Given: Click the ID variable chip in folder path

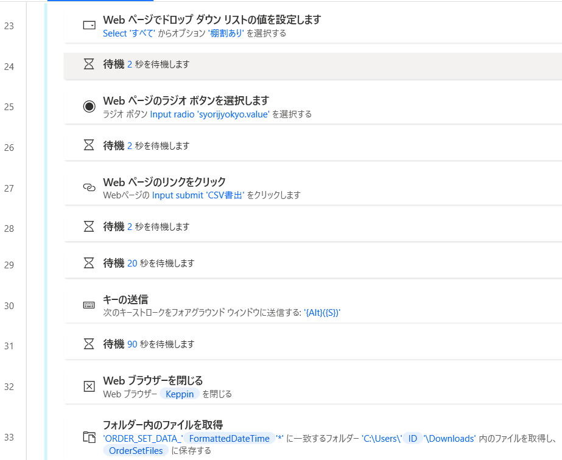Looking at the screenshot, I should coord(413,439).
